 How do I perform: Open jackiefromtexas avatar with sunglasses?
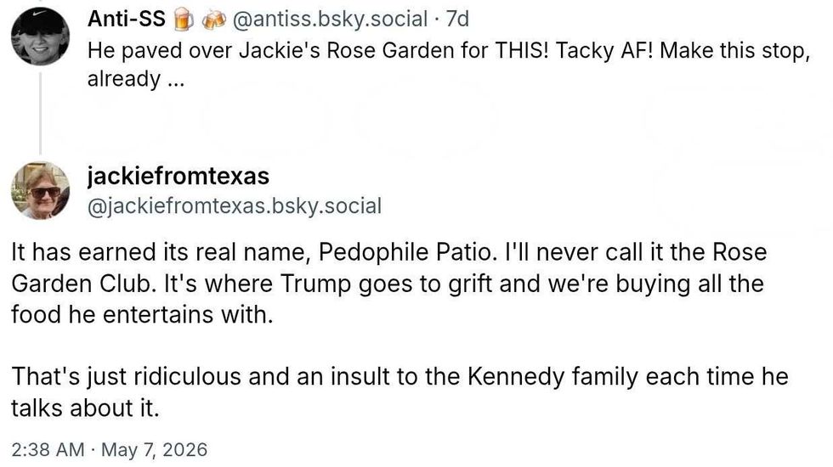pyautogui.click(x=41, y=190)
